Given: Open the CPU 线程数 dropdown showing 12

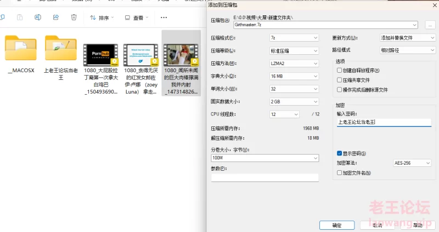Looking at the screenshot, I should 284,114.
